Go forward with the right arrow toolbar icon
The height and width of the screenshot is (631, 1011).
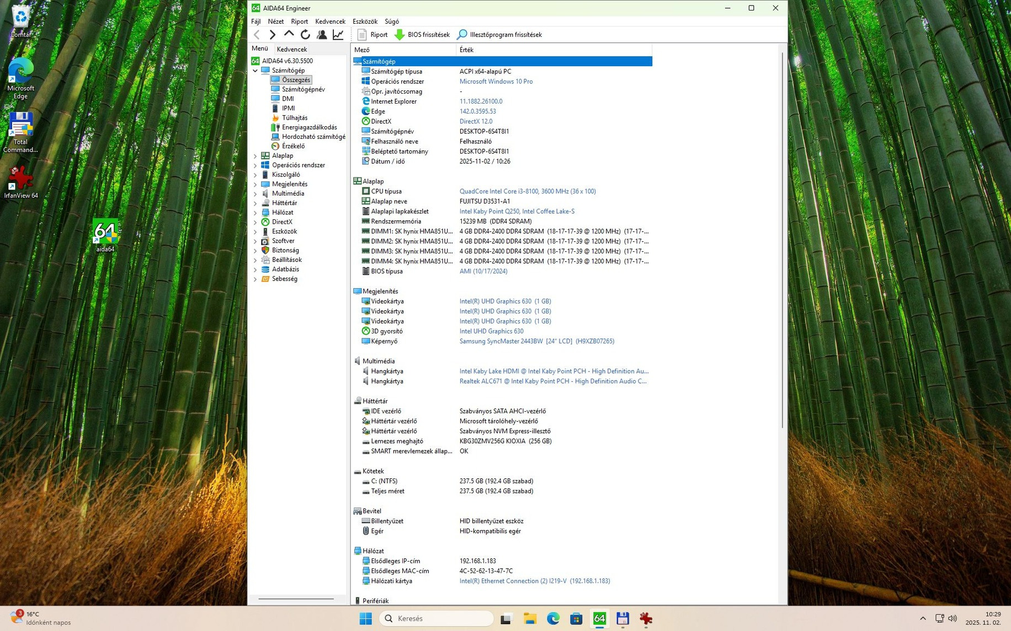pyautogui.click(x=273, y=35)
